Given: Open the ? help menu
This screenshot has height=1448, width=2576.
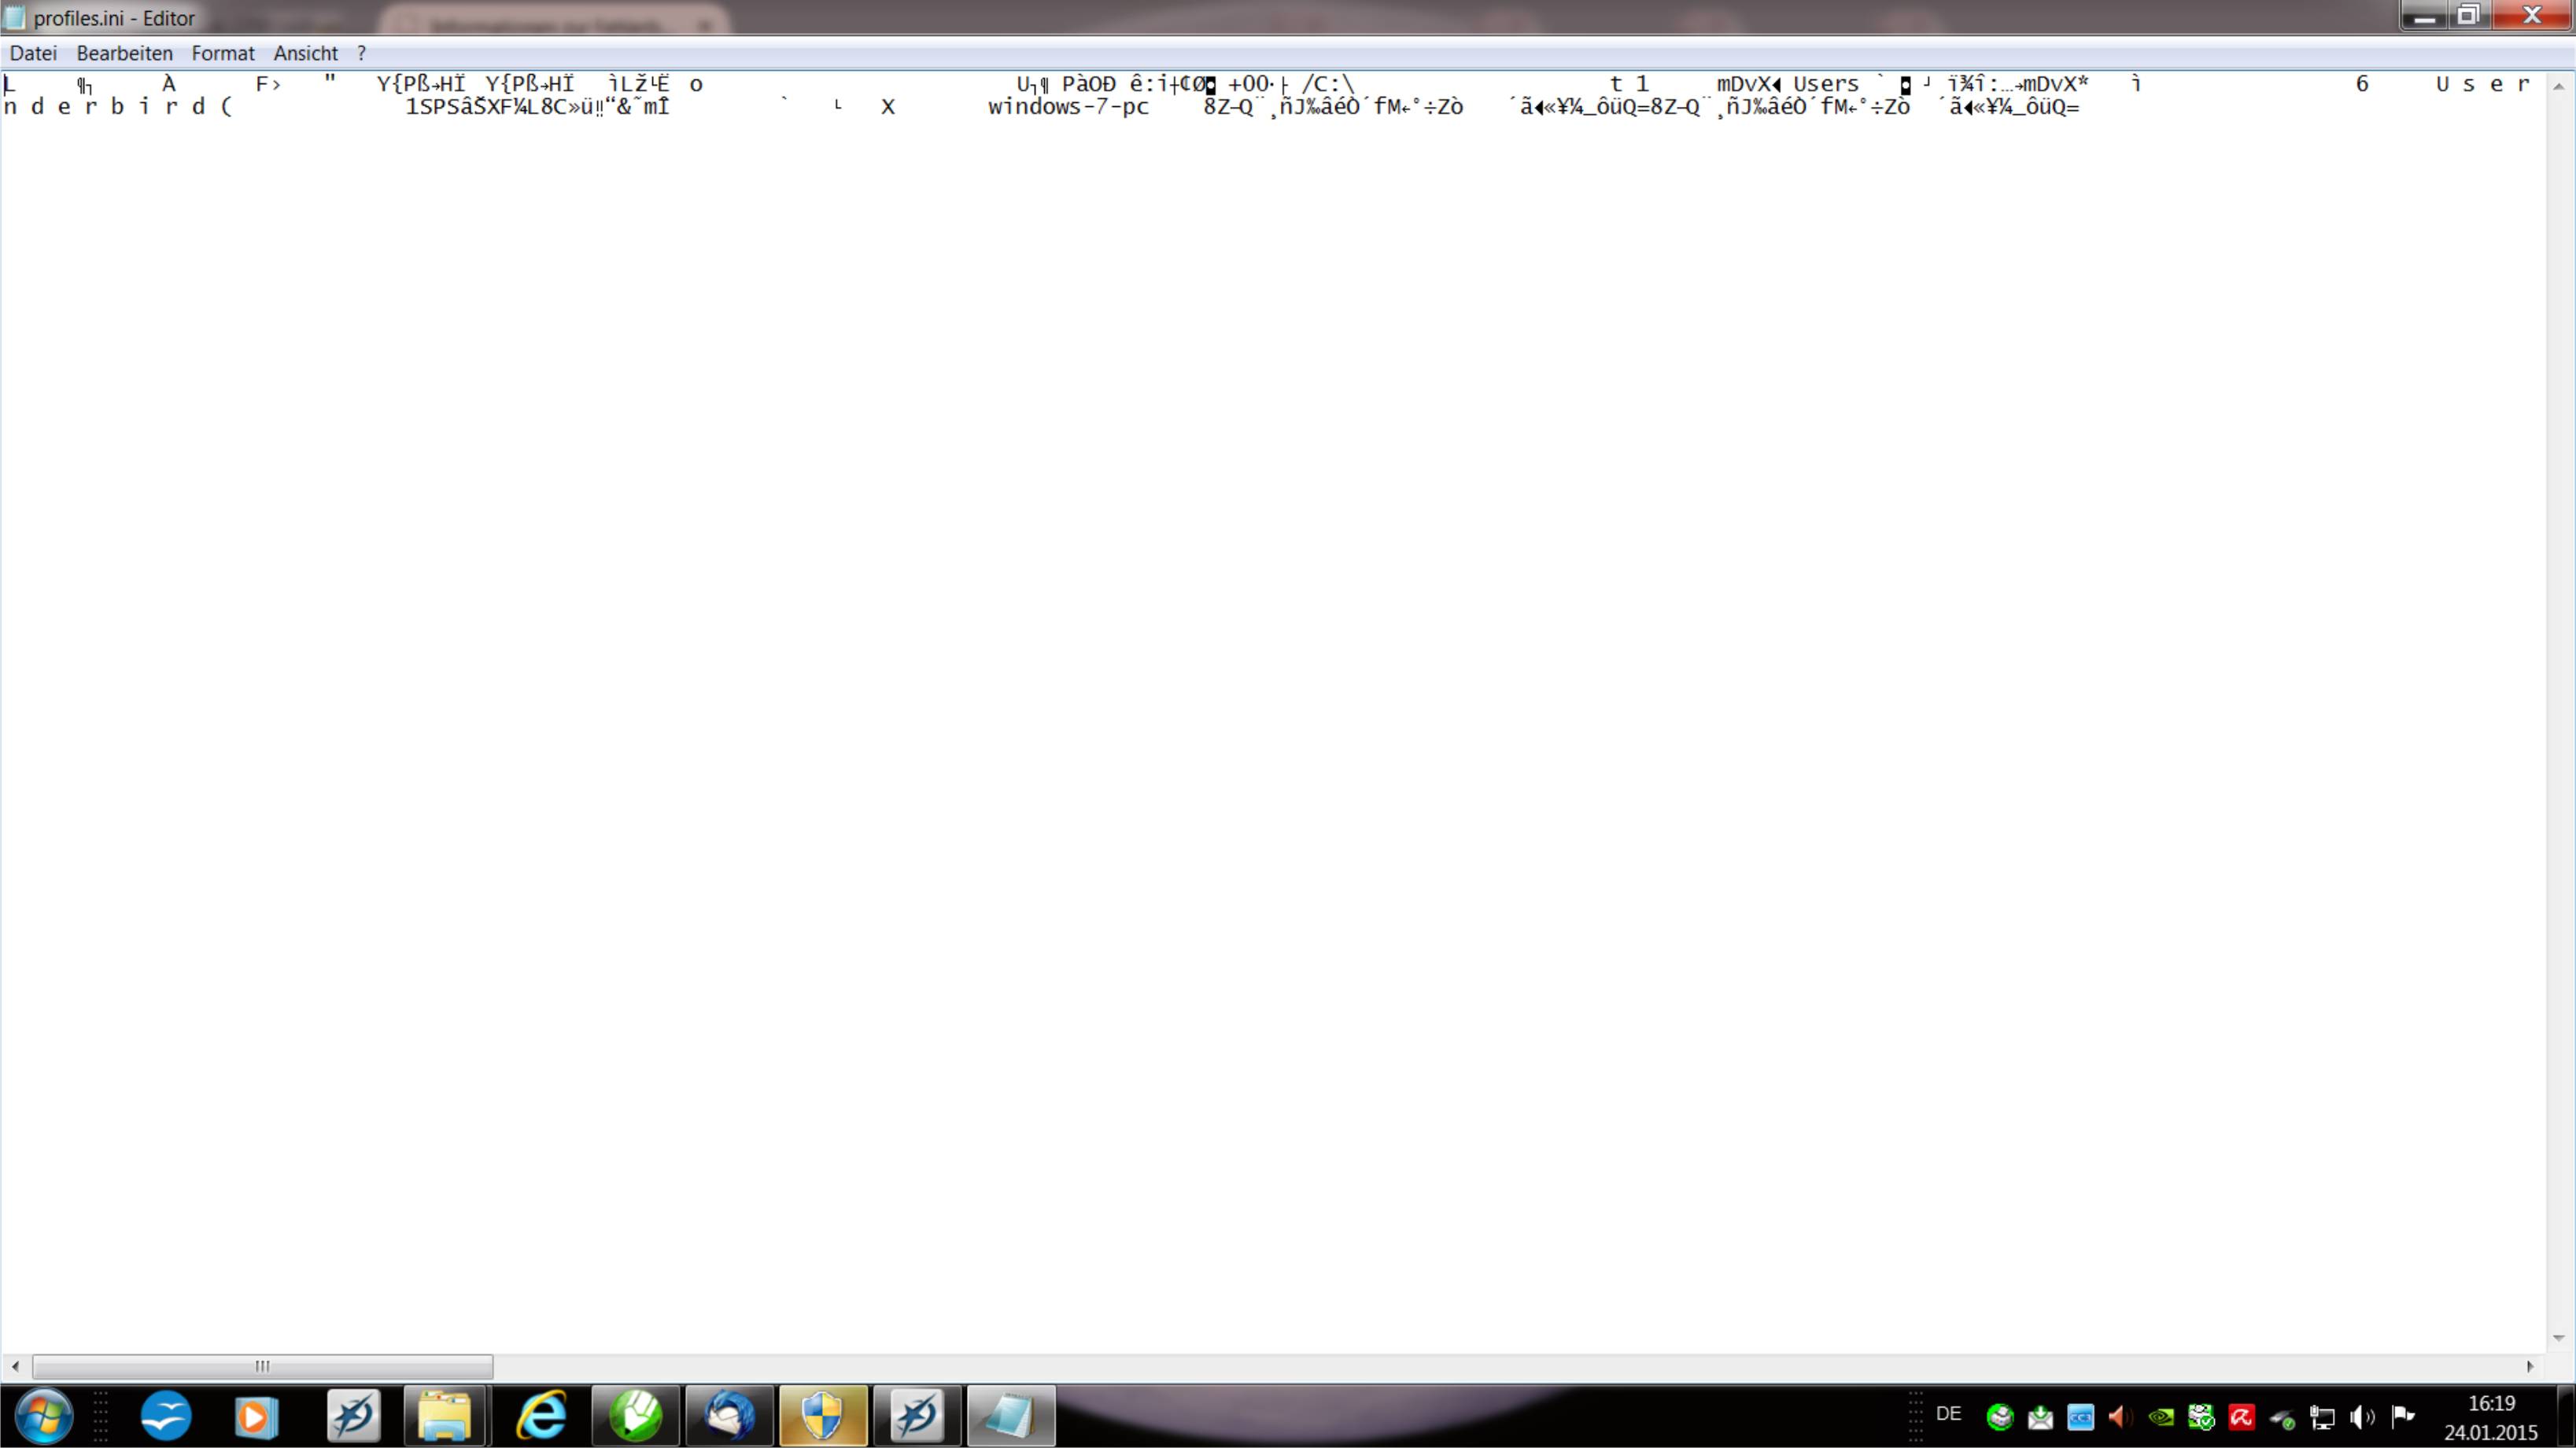Looking at the screenshot, I should click(x=361, y=53).
